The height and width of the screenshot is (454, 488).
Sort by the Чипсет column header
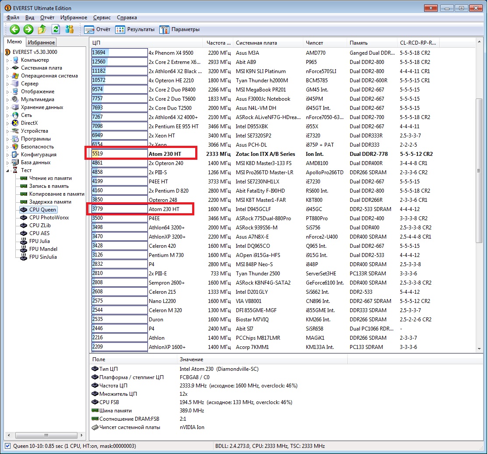[x=325, y=43]
